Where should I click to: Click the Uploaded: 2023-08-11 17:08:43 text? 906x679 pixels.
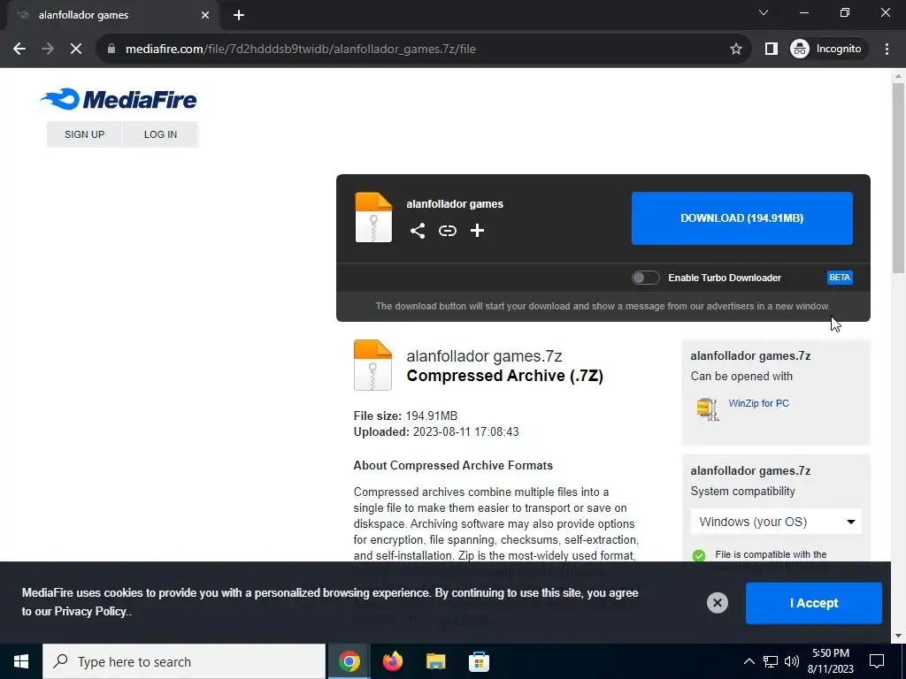(x=436, y=431)
